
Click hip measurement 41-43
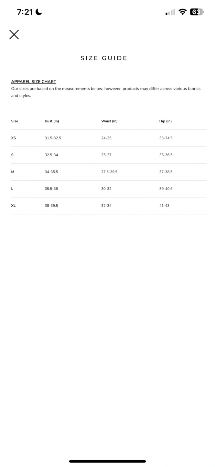(164, 206)
